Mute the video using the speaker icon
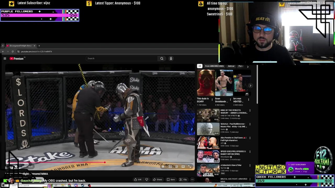The width and height of the screenshot is (335, 188). (16, 167)
